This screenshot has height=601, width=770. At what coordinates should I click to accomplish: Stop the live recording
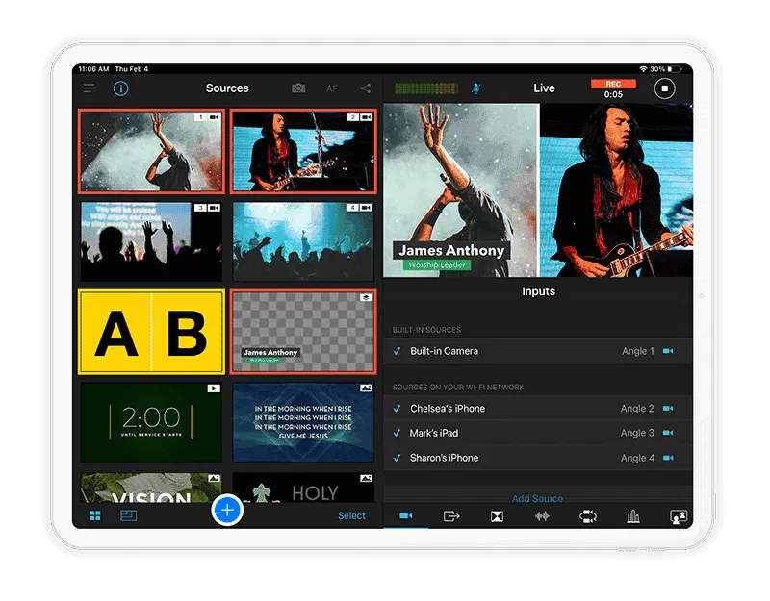point(664,88)
